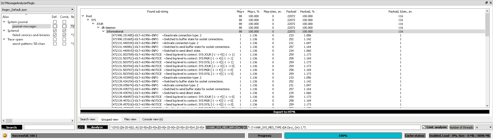Switch to the Search view tab
493x139 pixels.
click(88, 119)
